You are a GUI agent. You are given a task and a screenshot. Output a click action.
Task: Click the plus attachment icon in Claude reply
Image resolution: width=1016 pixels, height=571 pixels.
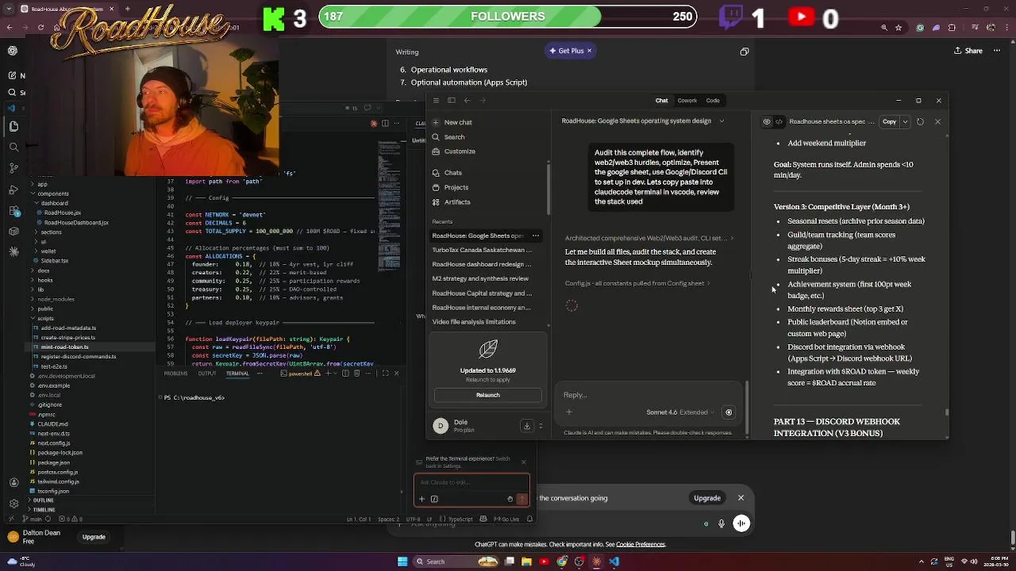pyautogui.click(x=569, y=412)
